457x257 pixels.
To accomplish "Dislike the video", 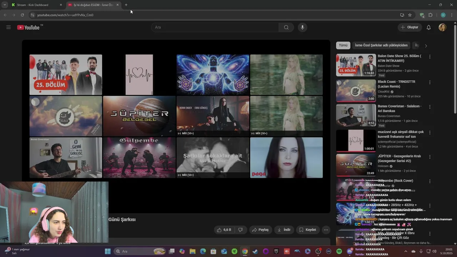I will (x=241, y=230).
